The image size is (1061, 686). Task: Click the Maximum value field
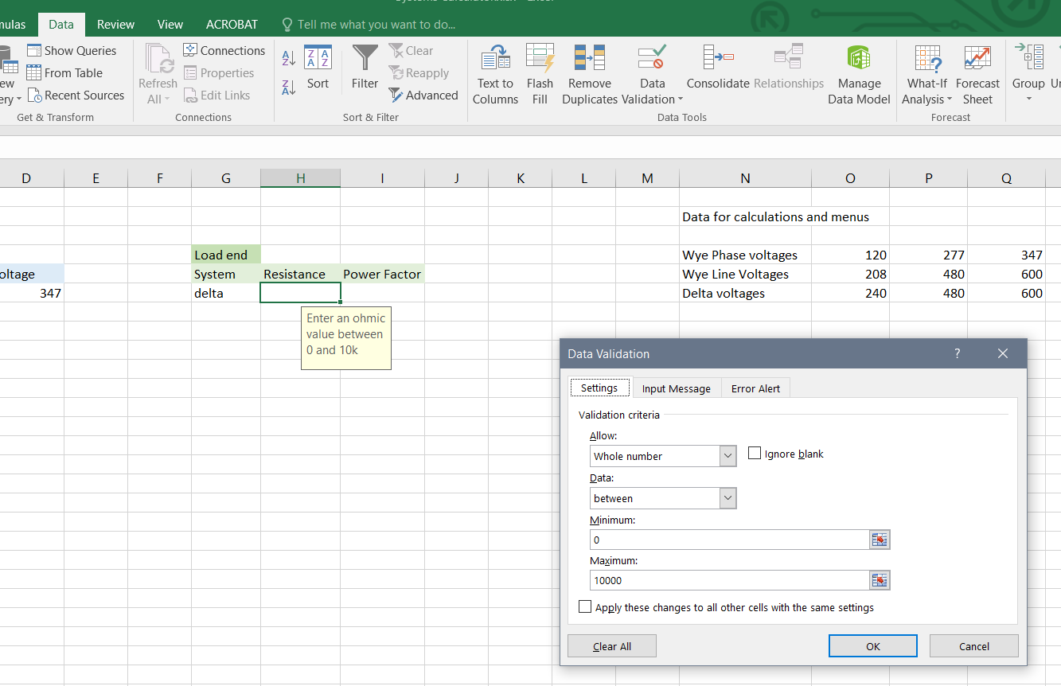coord(730,580)
